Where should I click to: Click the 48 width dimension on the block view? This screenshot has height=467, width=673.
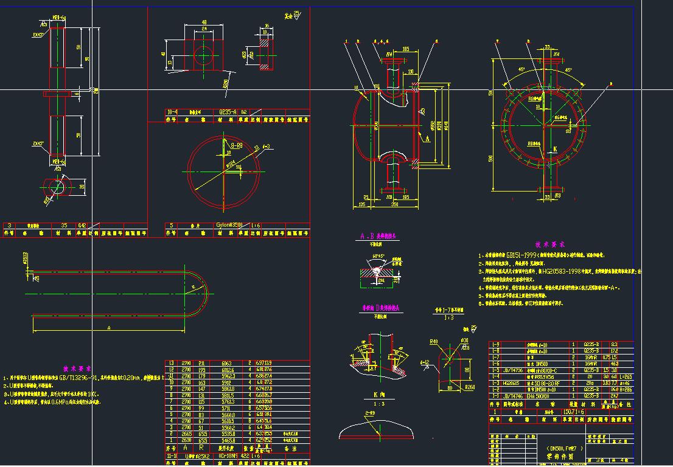click(x=204, y=22)
